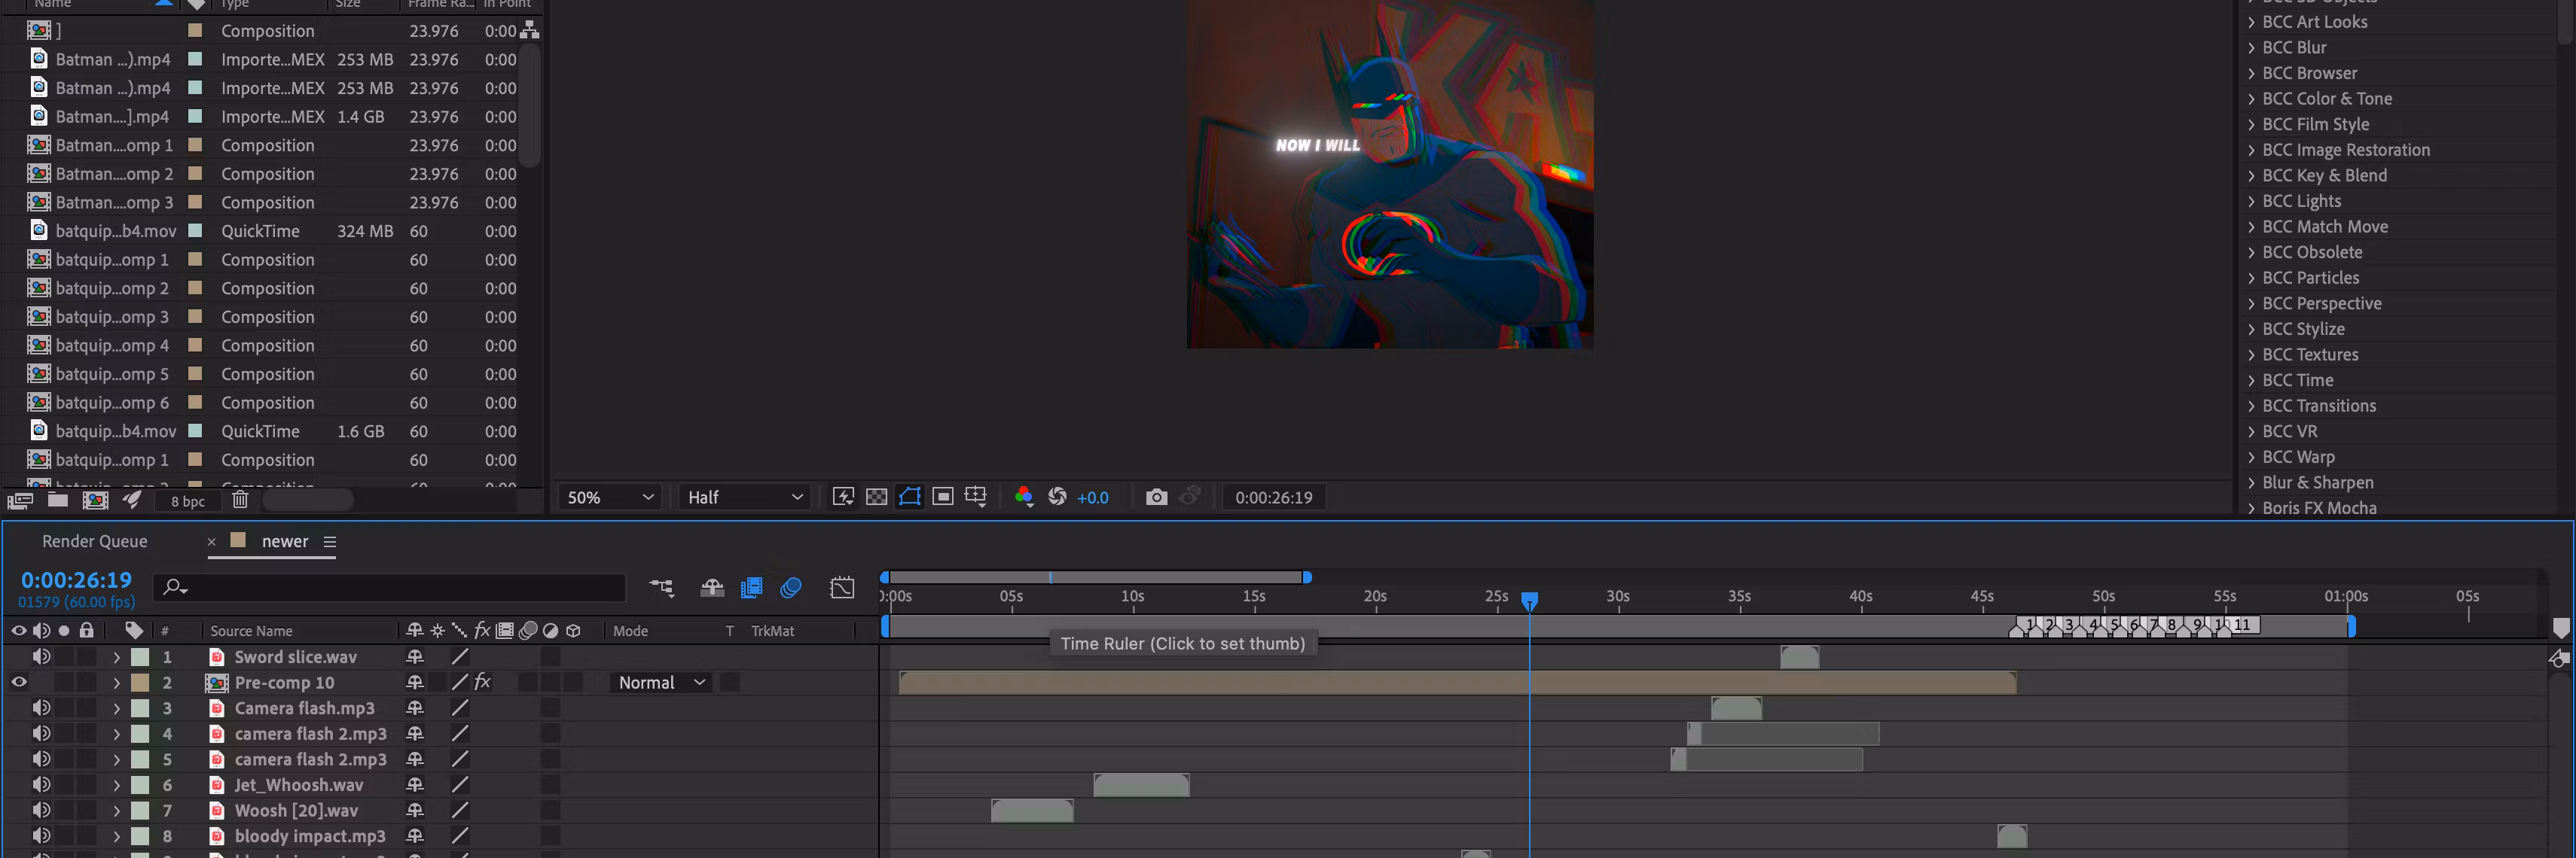Open the newer composition tab menu
2576x858 pixels.
coord(330,541)
